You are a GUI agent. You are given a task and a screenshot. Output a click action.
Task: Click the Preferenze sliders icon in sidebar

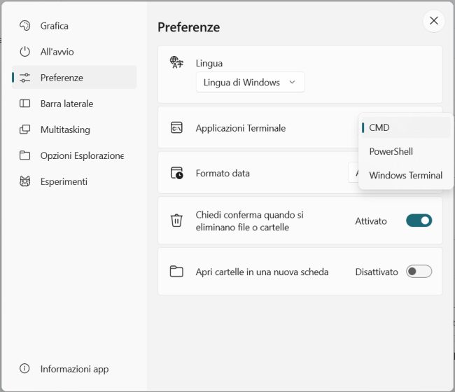[25, 78]
